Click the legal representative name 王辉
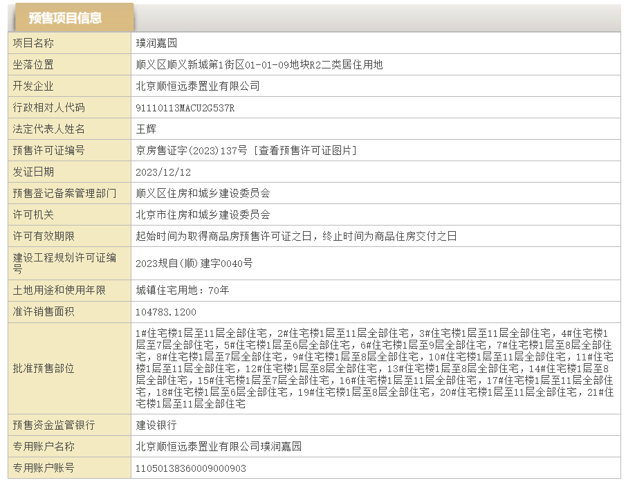The height and width of the screenshot is (485, 626). click(146, 129)
